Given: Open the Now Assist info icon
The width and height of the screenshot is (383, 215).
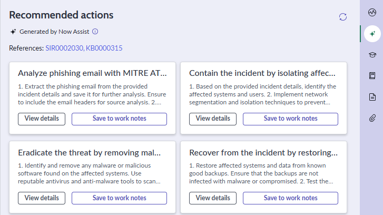Looking at the screenshot, I should point(95,32).
